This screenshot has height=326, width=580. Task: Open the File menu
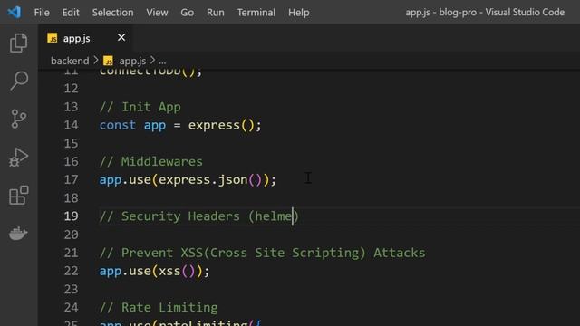pyautogui.click(x=42, y=13)
